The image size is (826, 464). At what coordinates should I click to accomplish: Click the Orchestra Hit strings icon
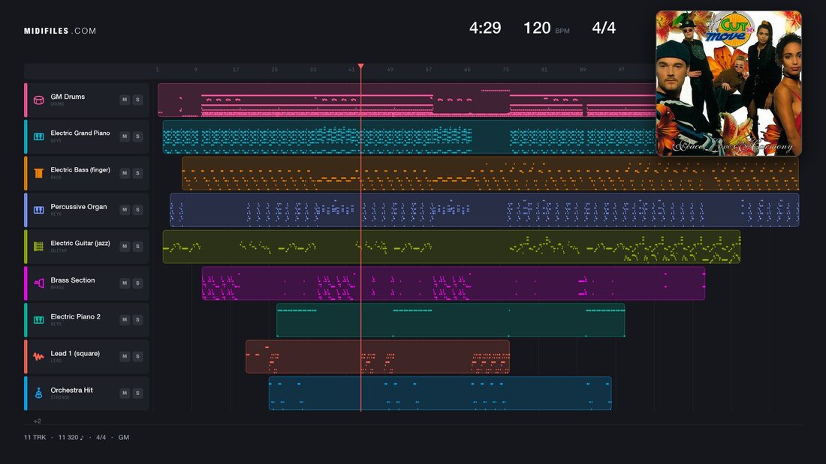pos(38,393)
